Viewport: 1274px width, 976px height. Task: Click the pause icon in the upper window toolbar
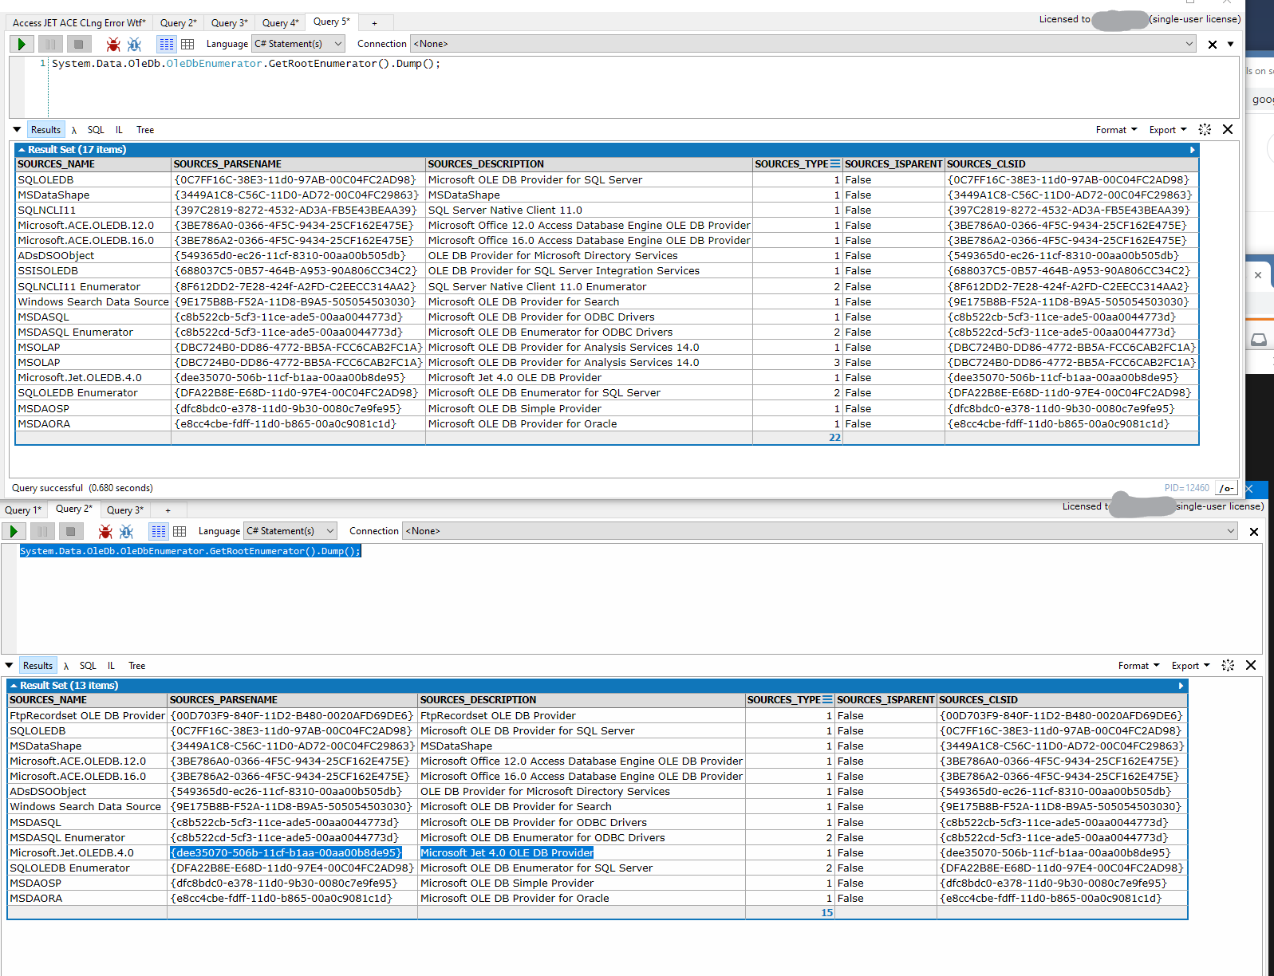[50, 44]
